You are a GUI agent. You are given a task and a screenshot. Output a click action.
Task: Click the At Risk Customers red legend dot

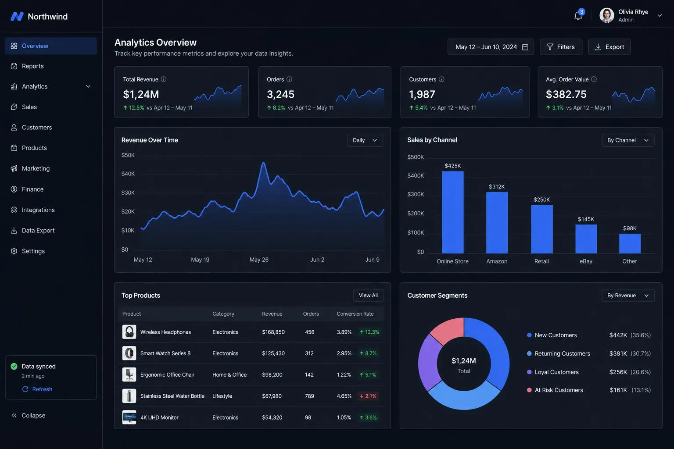[x=529, y=390]
